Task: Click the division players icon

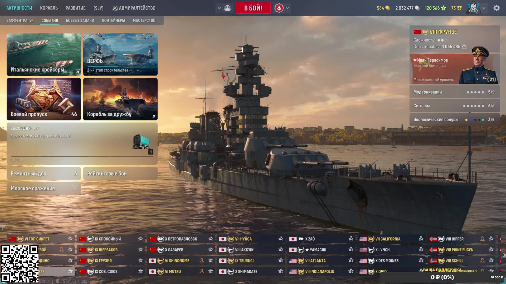Action: (x=227, y=8)
